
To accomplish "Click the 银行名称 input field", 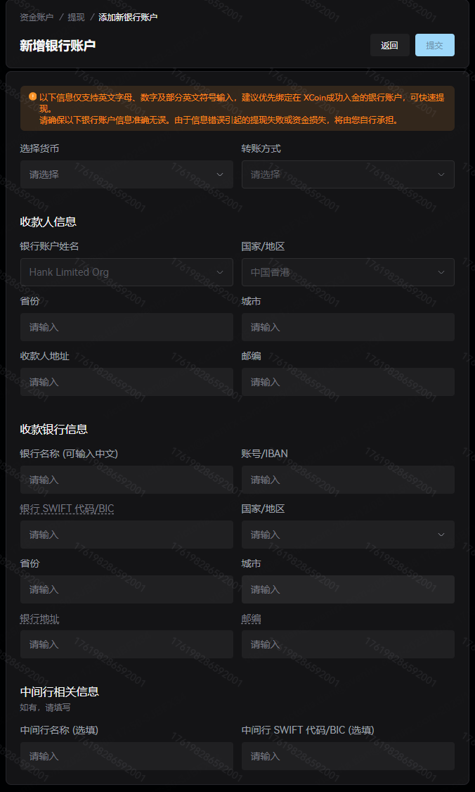I will [x=126, y=480].
